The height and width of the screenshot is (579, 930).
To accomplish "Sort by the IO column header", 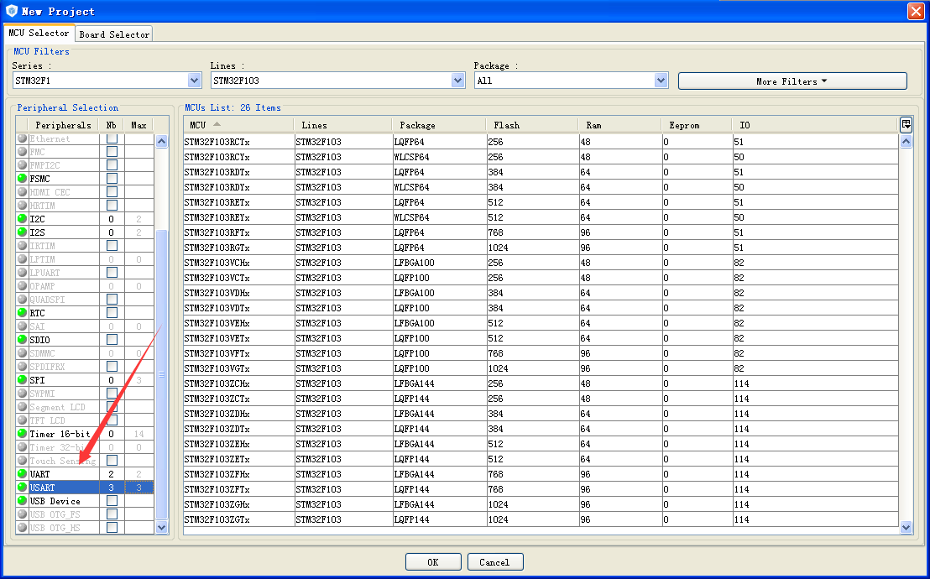I will click(x=816, y=125).
